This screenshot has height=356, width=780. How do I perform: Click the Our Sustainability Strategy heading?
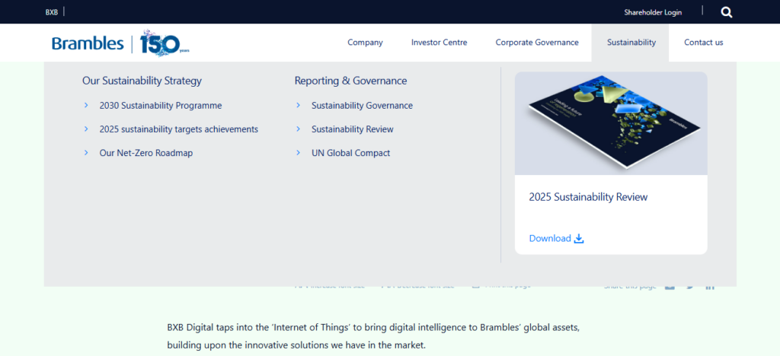click(142, 81)
